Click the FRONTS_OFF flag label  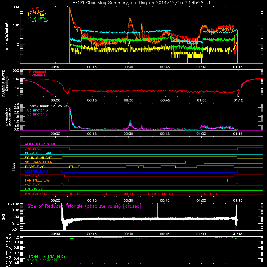pyautogui.click(x=35, y=189)
